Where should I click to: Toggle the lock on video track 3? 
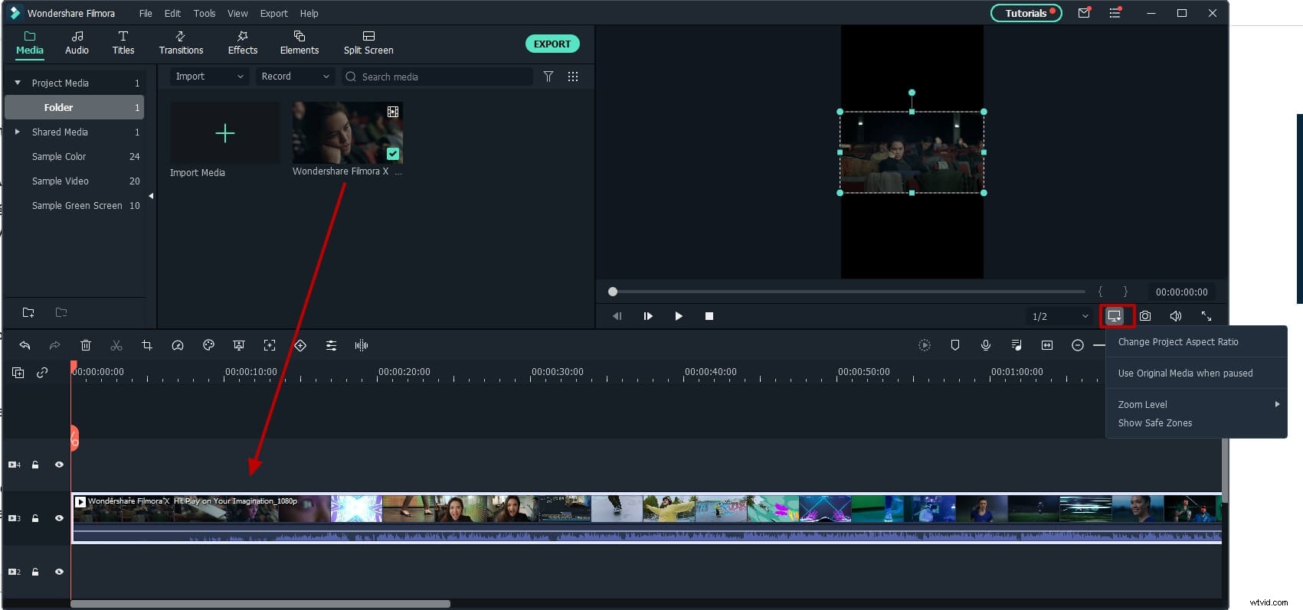click(x=35, y=518)
